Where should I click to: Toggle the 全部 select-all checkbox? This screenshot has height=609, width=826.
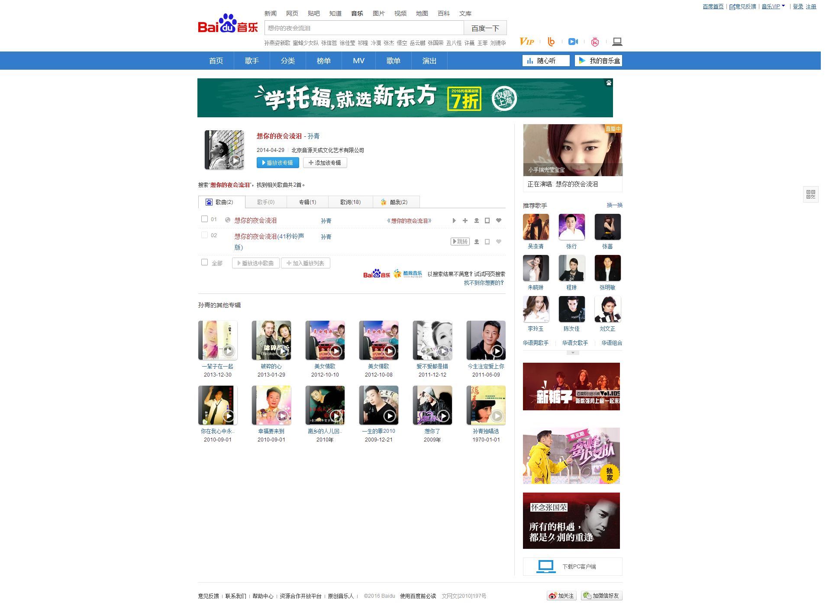pyautogui.click(x=204, y=262)
